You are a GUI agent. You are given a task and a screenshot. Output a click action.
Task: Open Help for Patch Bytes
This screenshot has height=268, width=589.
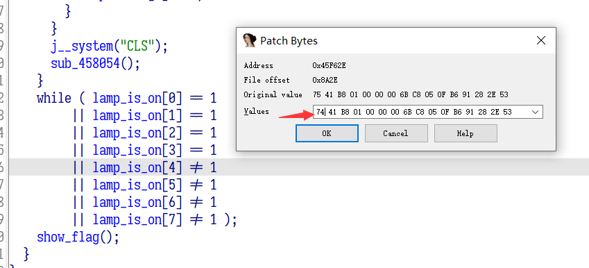pos(466,133)
